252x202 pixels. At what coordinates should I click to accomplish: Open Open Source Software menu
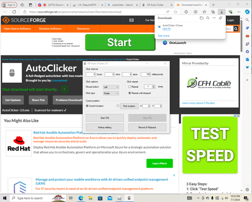pyautogui.click(x=17, y=29)
